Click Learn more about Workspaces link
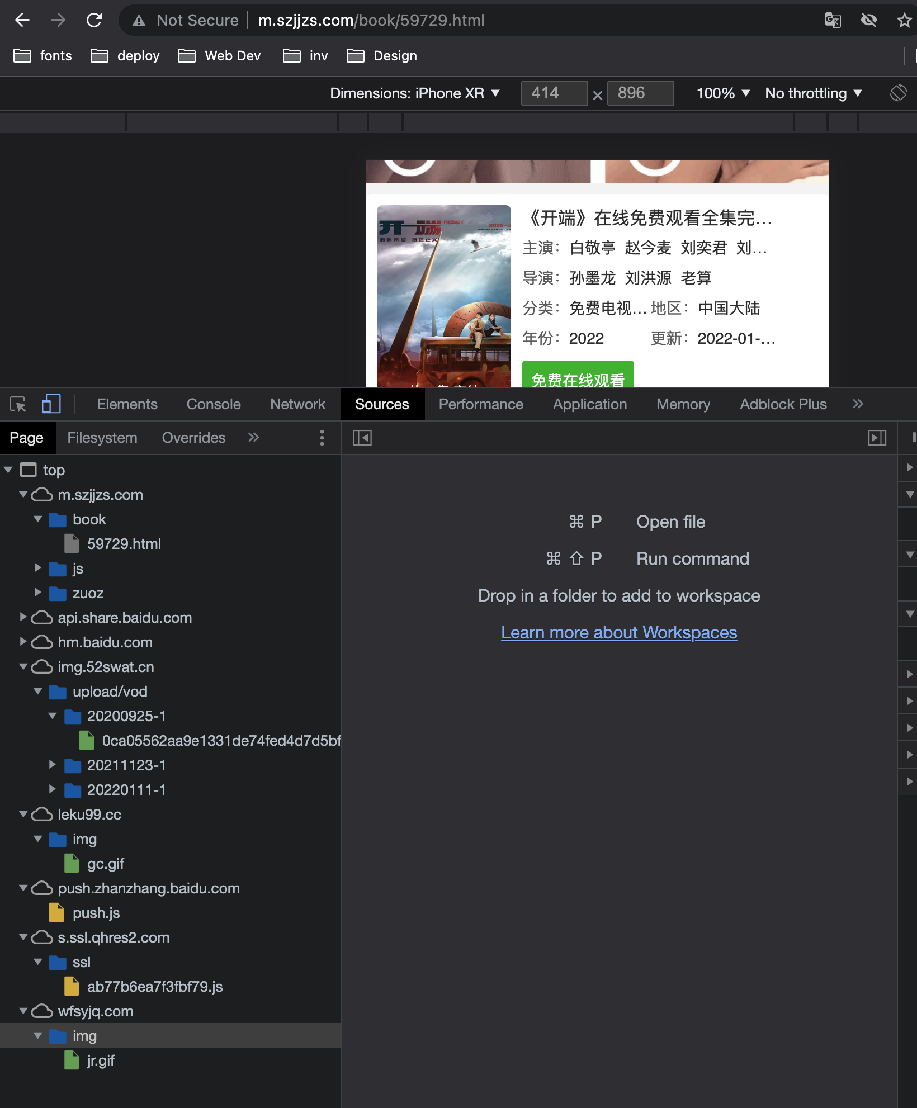Screen dimensions: 917x1108 [x=618, y=632]
